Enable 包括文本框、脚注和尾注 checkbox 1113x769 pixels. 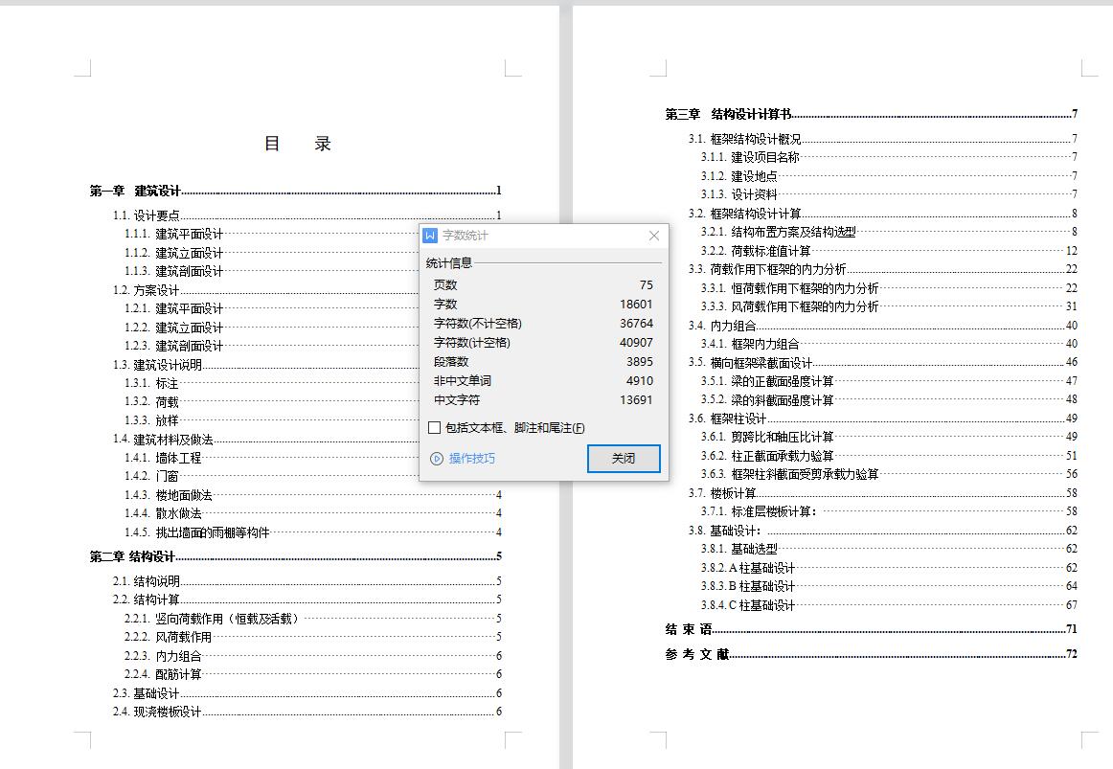435,428
